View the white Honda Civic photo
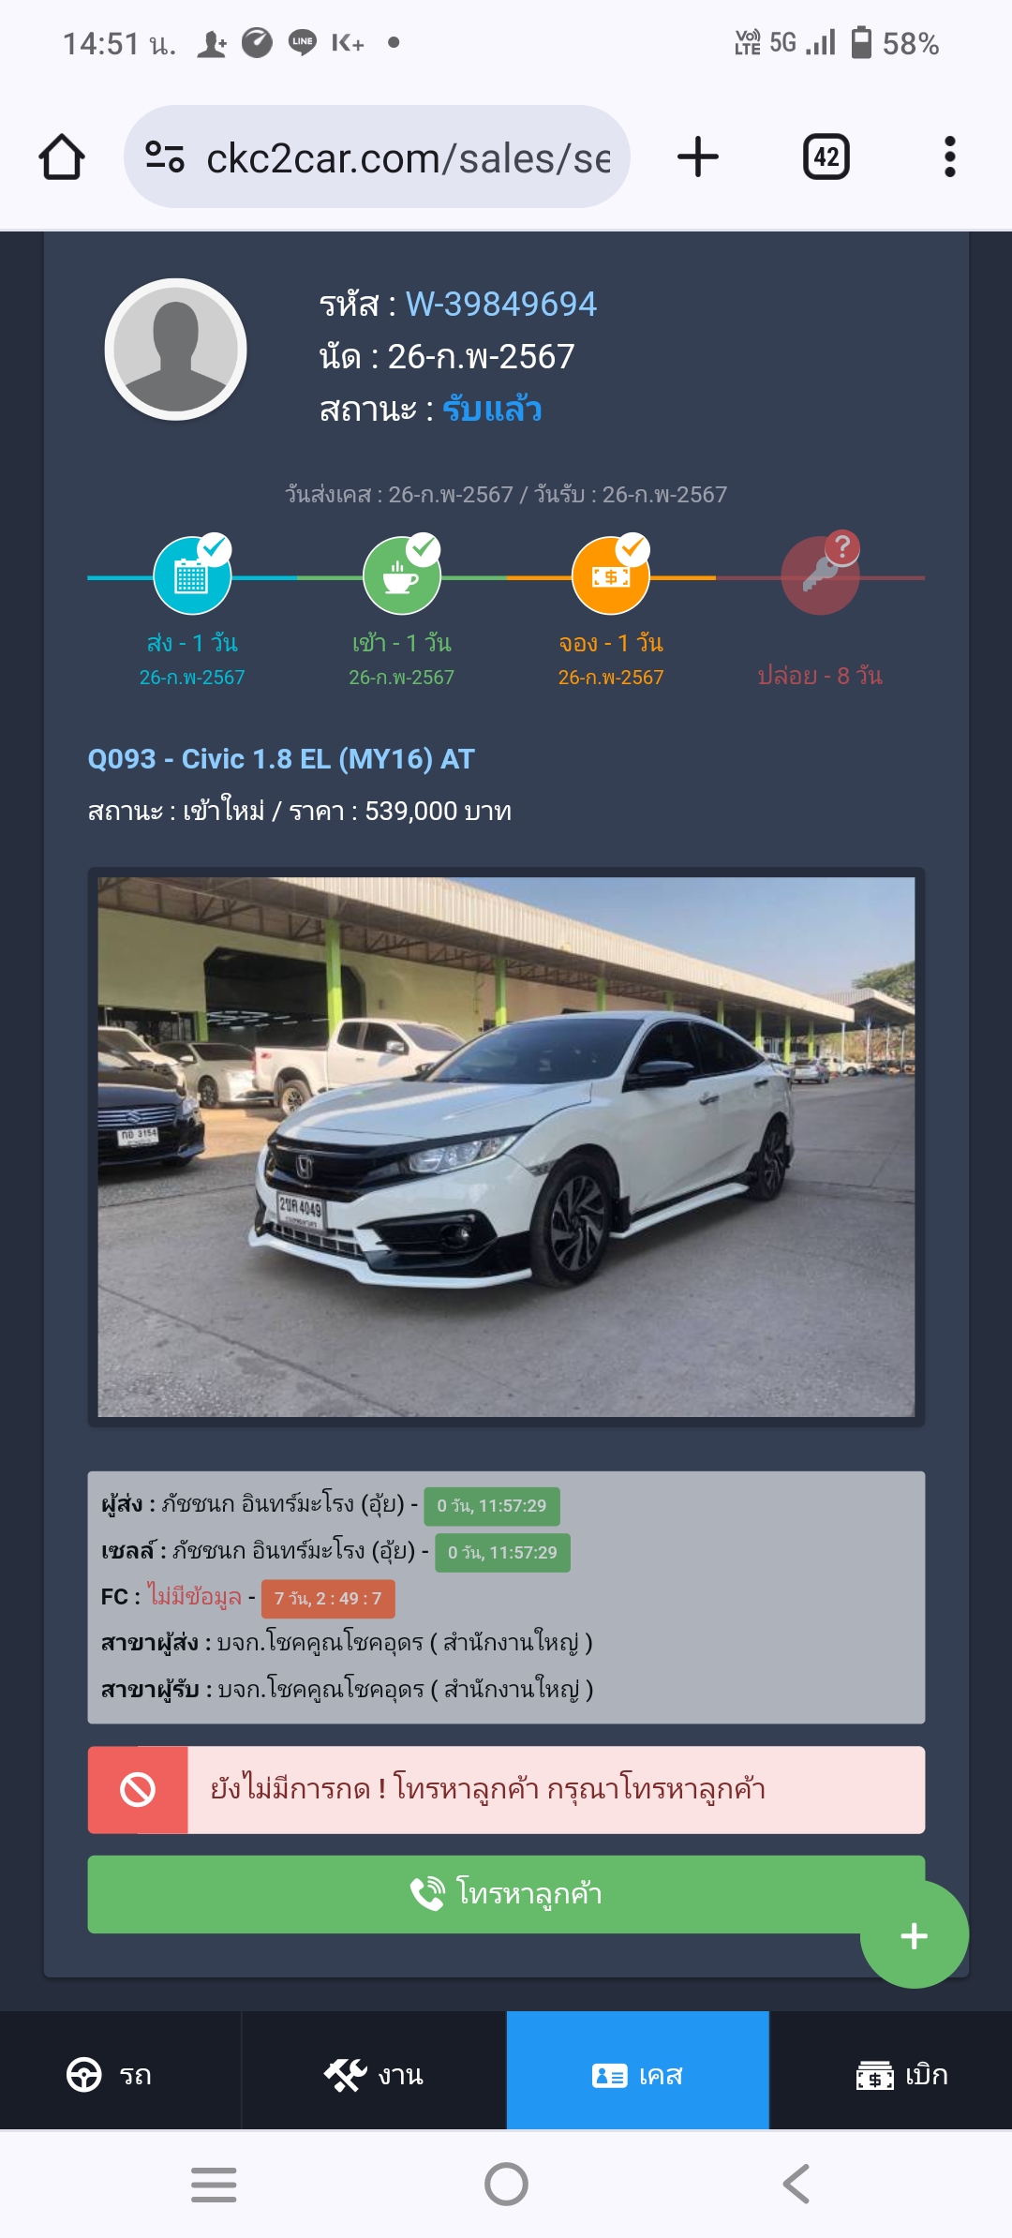Viewport: 1012px width, 2238px height. [506, 1146]
